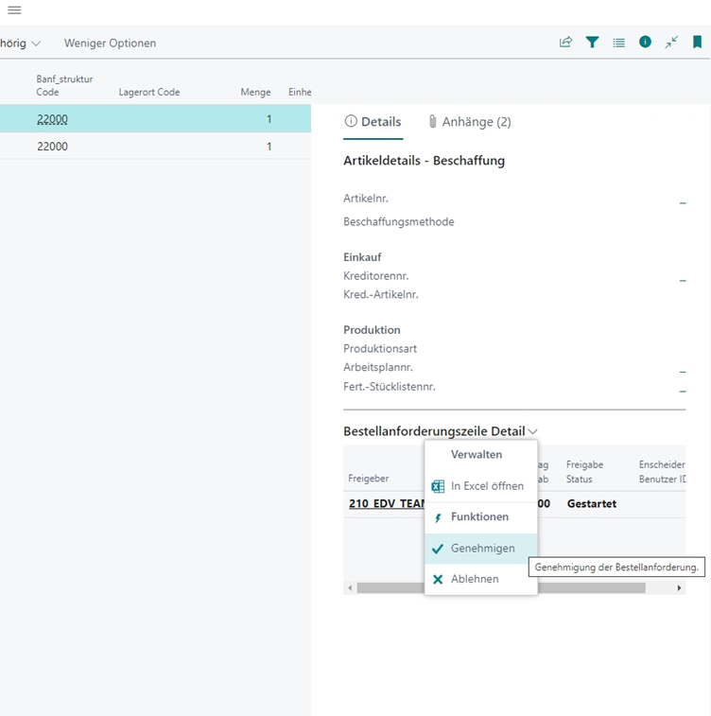
Task: Switch to Anhänge (2) tab
Action: pos(469,122)
